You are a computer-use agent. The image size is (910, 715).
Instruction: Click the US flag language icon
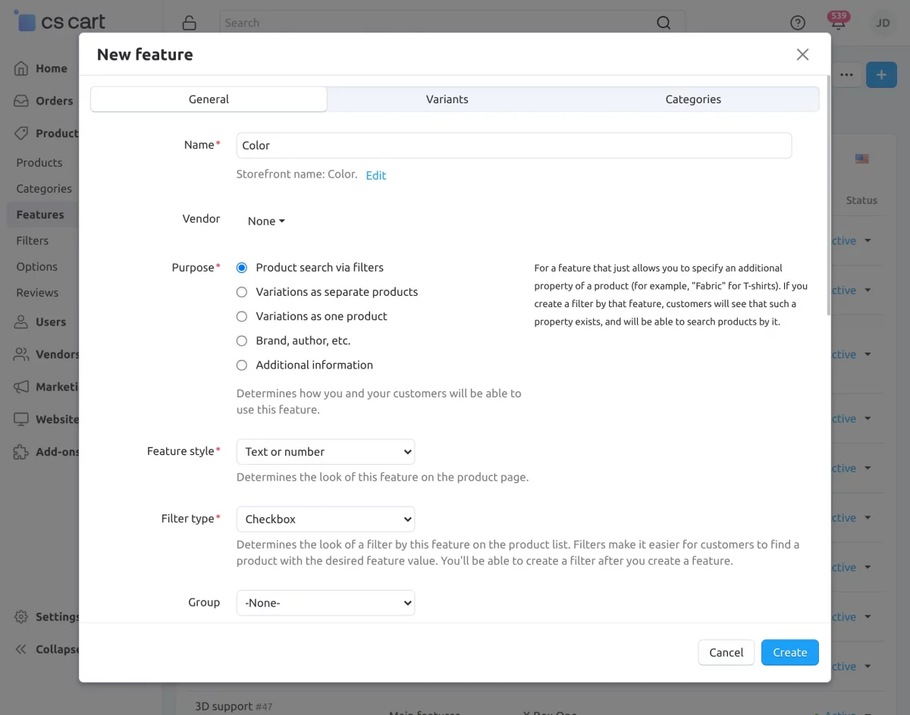[862, 159]
